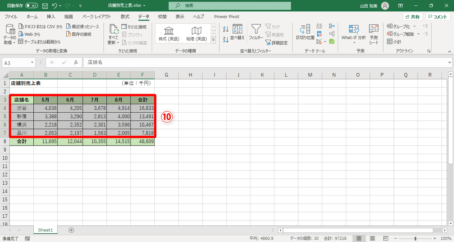Click 区切り位置 text to columns
Viewport: 454px width, 242px height.
pyautogui.click(x=305, y=33)
